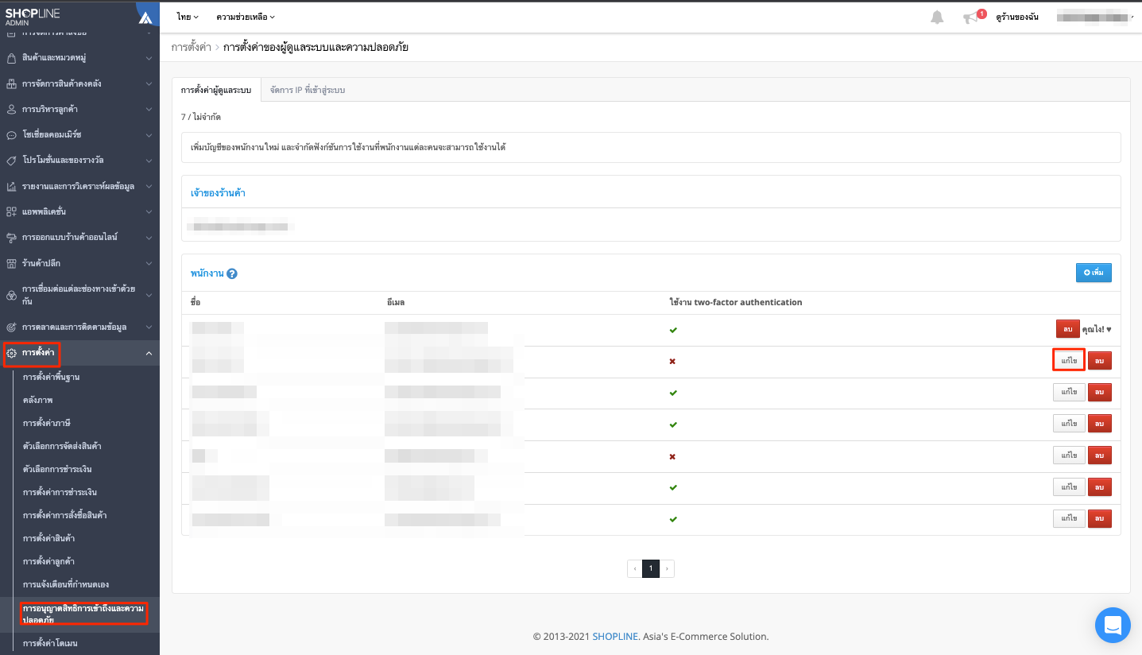Click แก้ไข for the second staff row

coord(1069,360)
